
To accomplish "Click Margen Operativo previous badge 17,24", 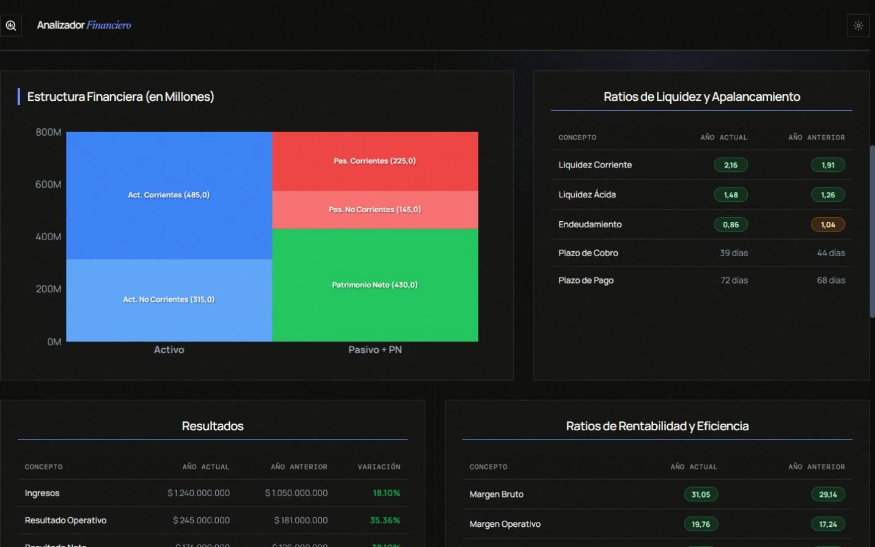I will 828,524.
